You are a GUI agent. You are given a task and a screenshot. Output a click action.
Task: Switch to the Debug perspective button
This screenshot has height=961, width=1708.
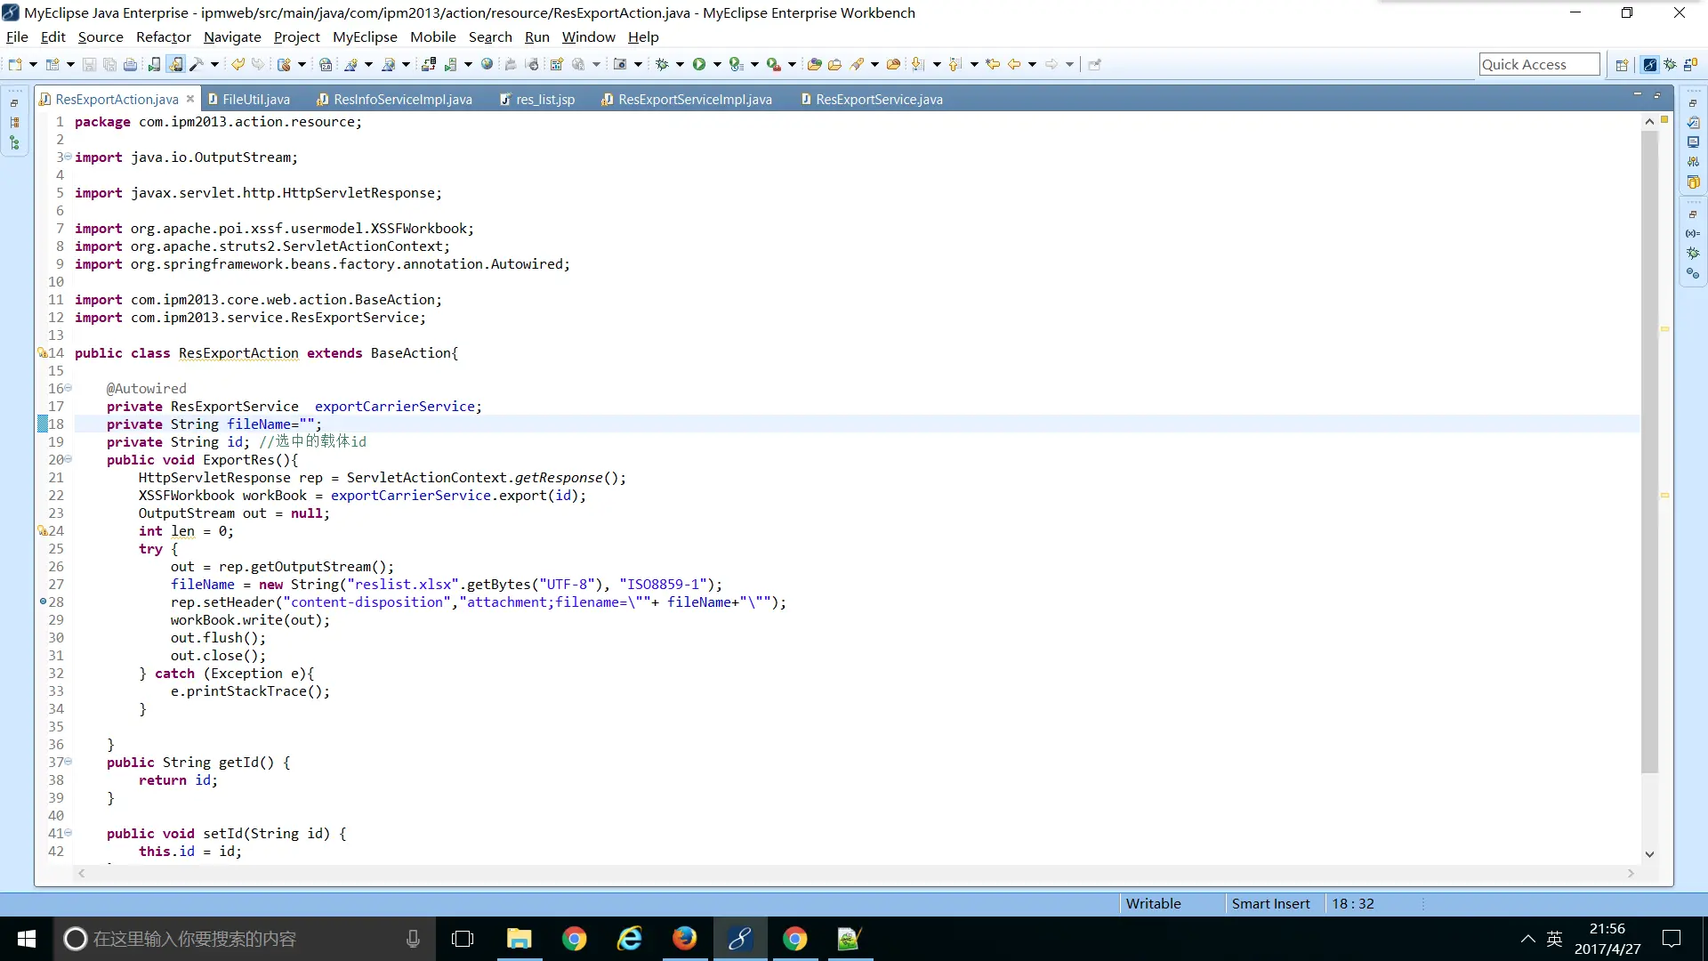[1670, 64]
